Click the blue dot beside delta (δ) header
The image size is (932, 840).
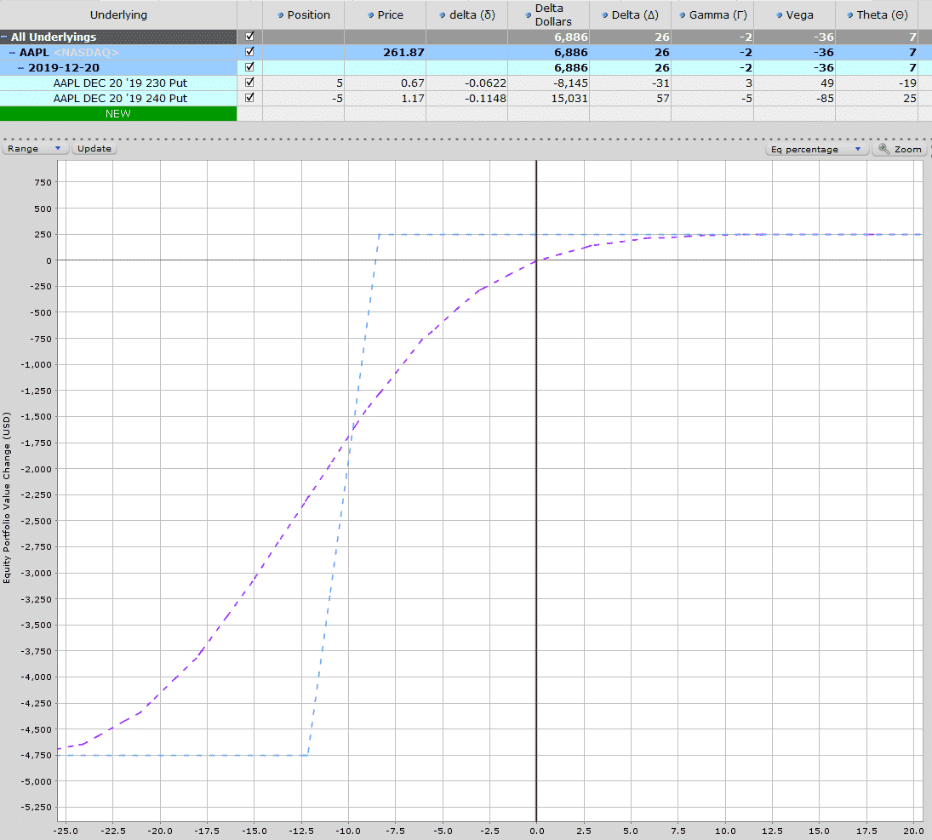click(x=443, y=15)
